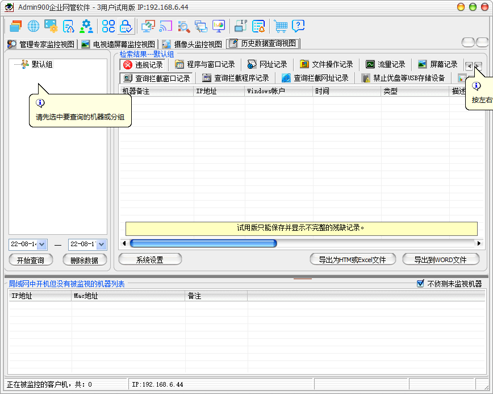Open the start date dropdown
This screenshot has width=493, height=394.
pos(42,244)
